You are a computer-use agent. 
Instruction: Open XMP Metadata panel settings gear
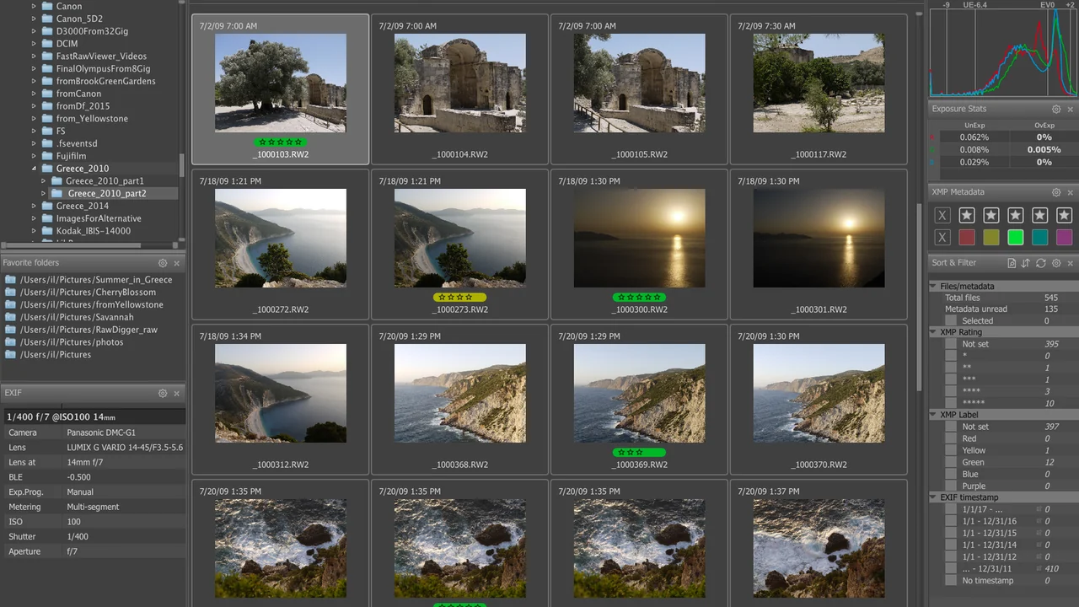point(1056,192)
